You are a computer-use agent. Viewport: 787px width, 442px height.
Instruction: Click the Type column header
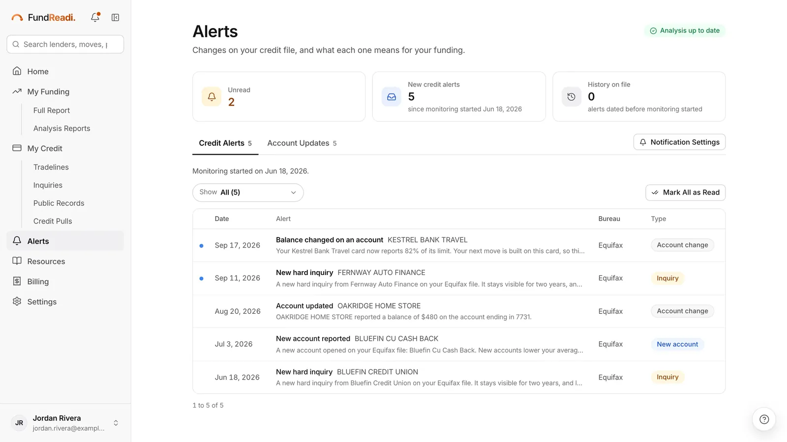tap(658, 219)
